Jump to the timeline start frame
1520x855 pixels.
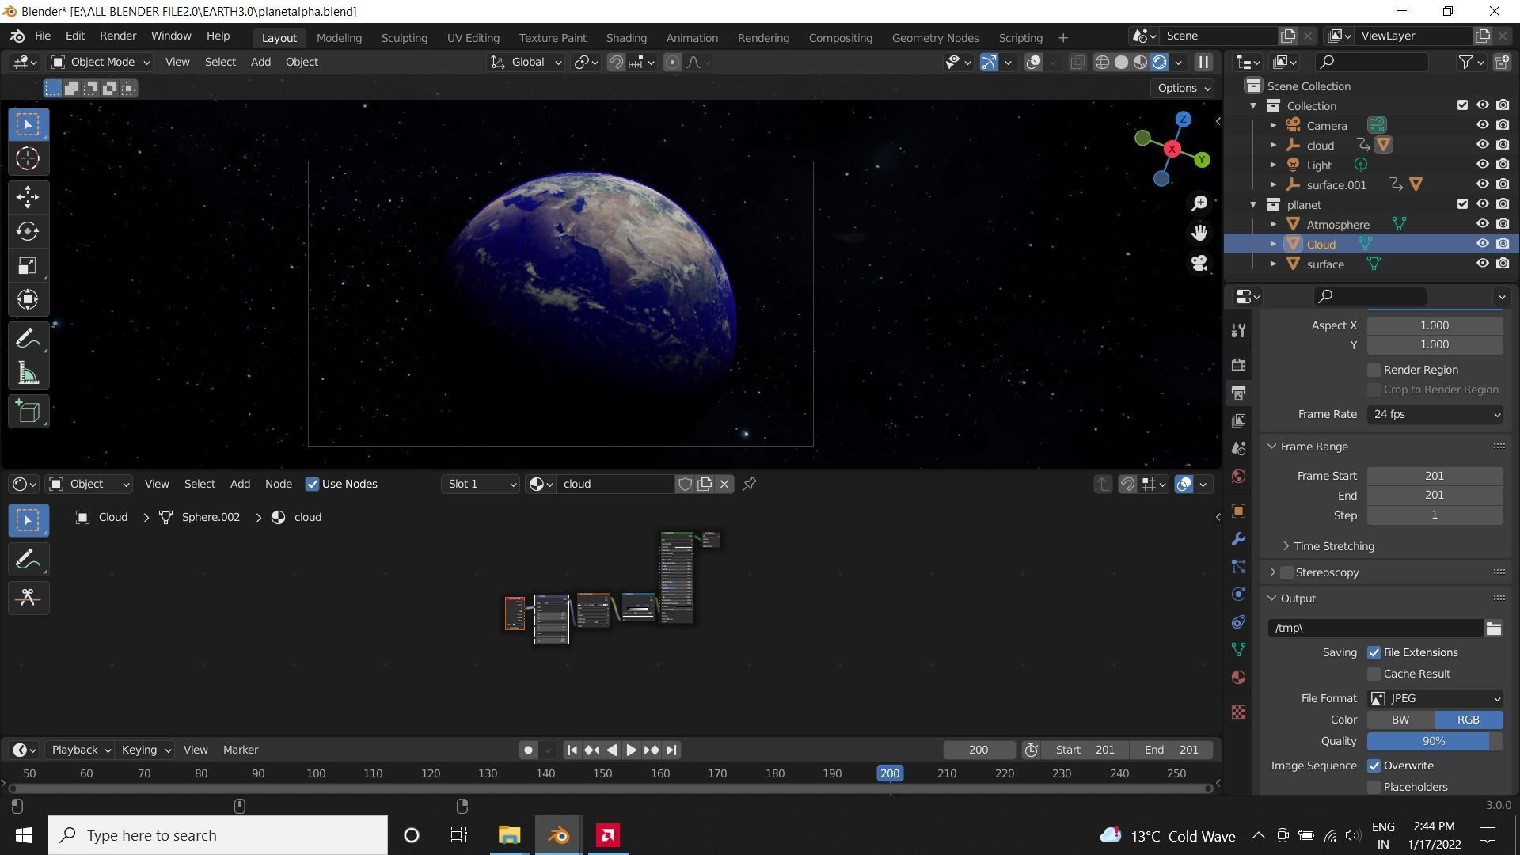point(572,750)
